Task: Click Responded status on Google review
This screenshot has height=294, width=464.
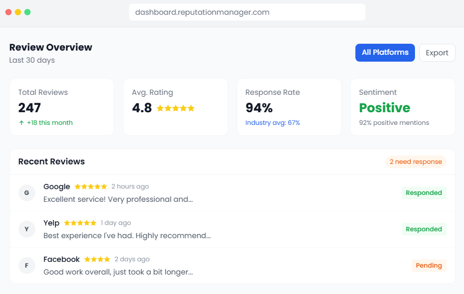Action: click(x=424, y=193)
